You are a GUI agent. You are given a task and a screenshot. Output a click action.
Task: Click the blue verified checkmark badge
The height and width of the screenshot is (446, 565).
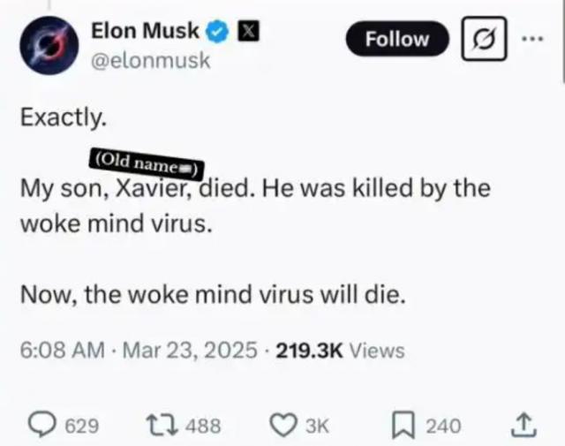tap(216, 33)
